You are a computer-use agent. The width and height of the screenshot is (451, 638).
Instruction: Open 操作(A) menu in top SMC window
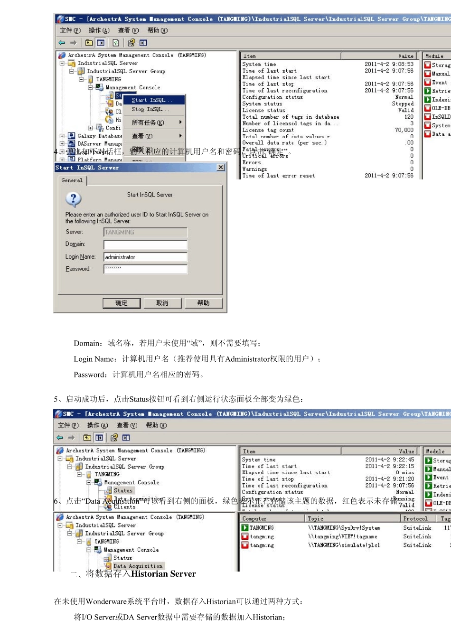pos(99,30)
